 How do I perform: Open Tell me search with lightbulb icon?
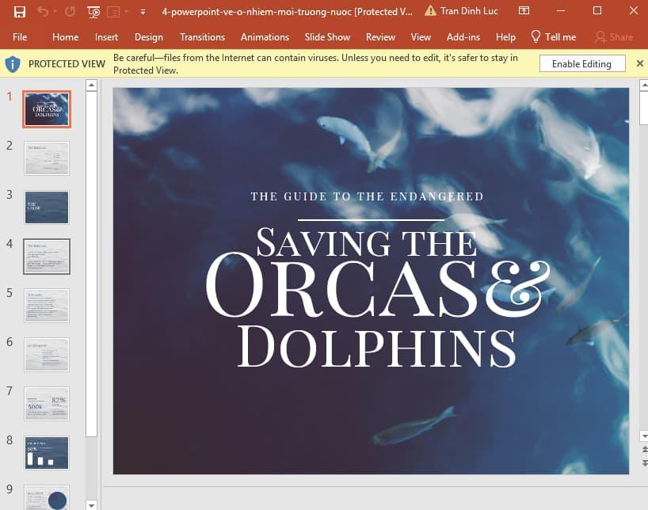point(536,36)
